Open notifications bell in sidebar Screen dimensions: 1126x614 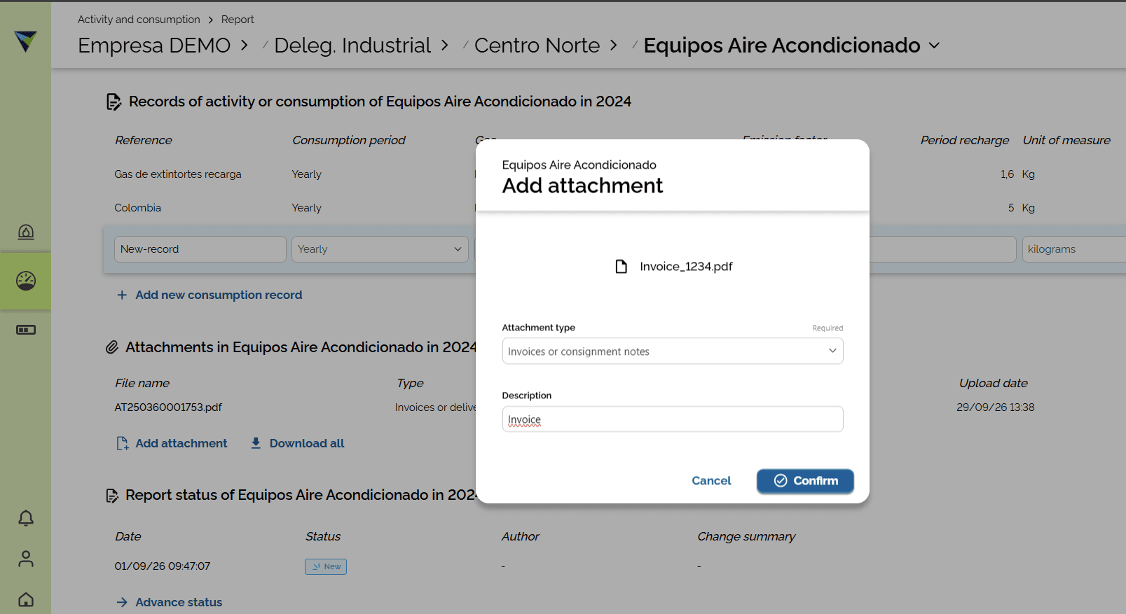pos(26,518)
